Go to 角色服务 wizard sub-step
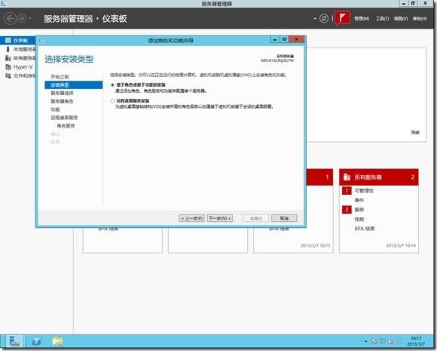 [x=66, y=125]
